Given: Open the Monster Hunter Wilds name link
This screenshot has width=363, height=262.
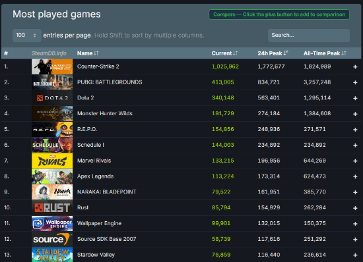Looking at the screenshot, I should point(105,114).
